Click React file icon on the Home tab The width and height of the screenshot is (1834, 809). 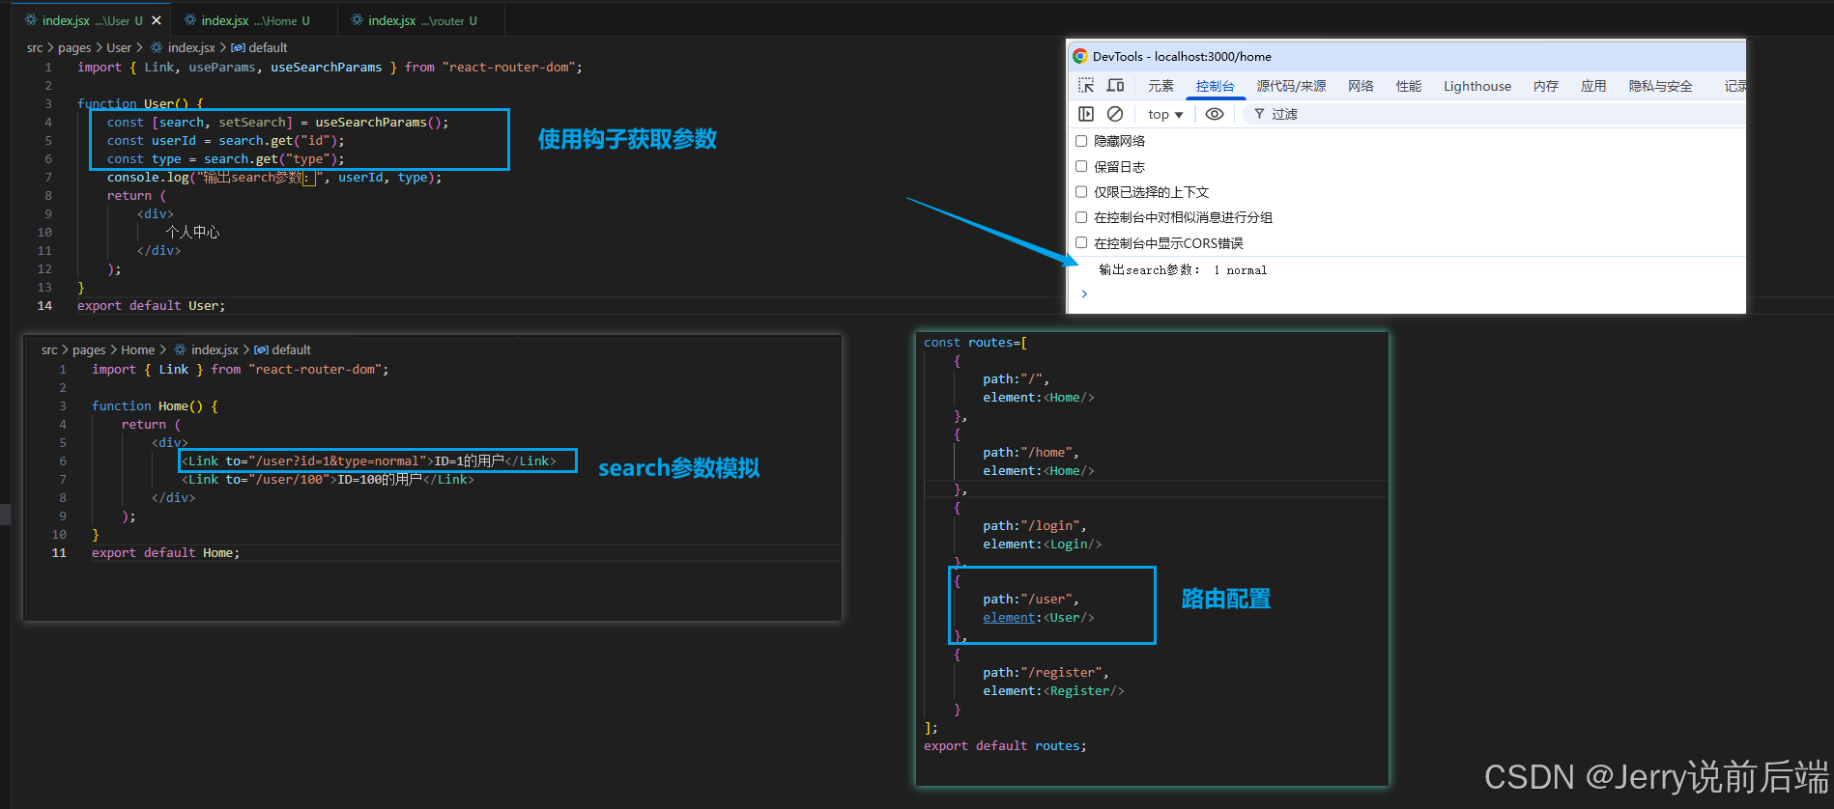tap(190, 20)
